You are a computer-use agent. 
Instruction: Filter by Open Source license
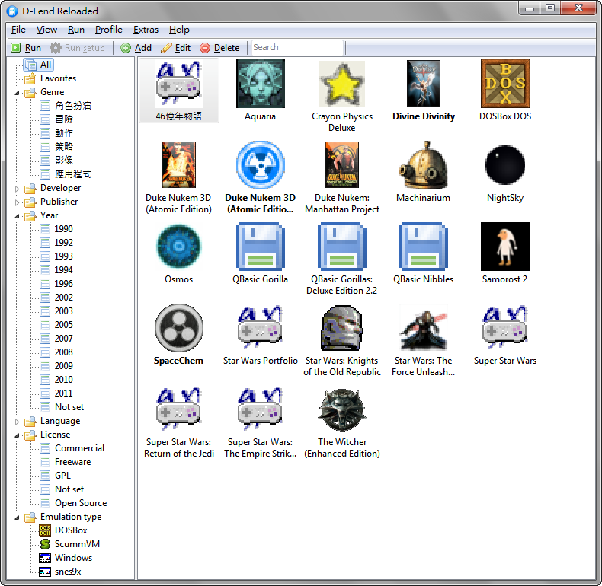(81, 503)
